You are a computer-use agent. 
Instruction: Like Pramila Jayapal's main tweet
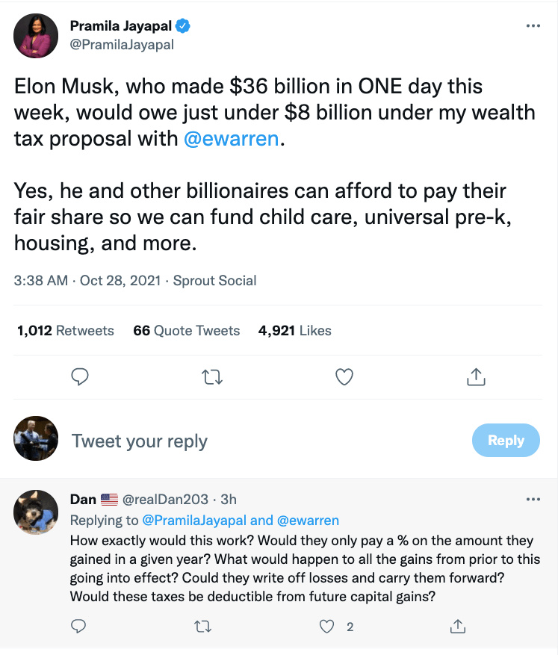click(344, 378)
